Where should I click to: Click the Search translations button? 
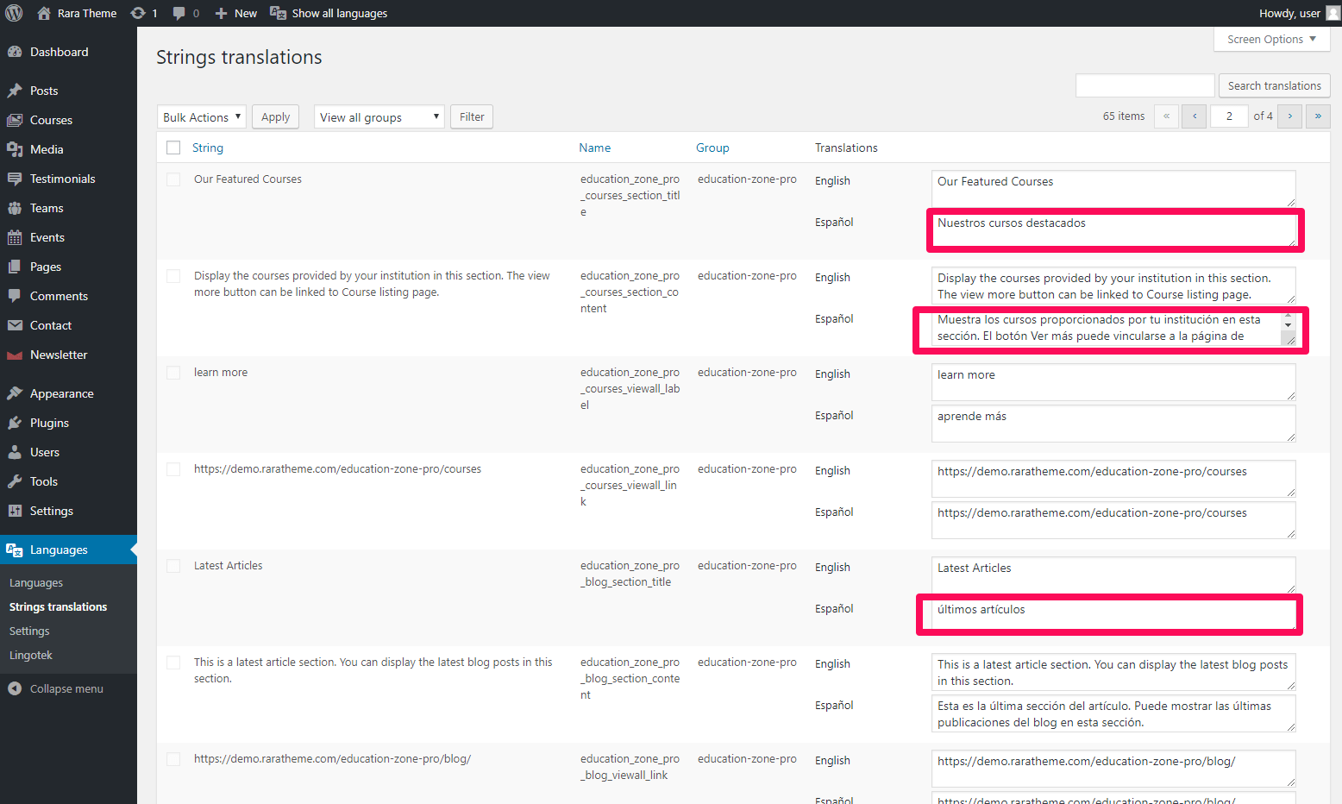1274,86
